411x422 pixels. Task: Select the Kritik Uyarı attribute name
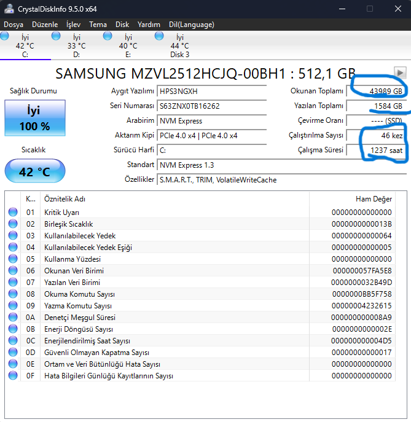tap(61, 213)
